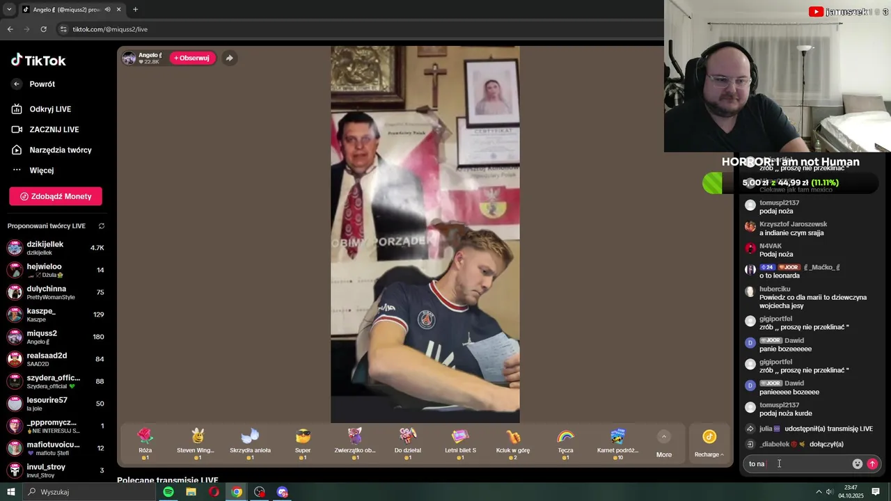Click the Zdobądź Monety button
Screen dimensions: 891x501
(x=56, y=196)
